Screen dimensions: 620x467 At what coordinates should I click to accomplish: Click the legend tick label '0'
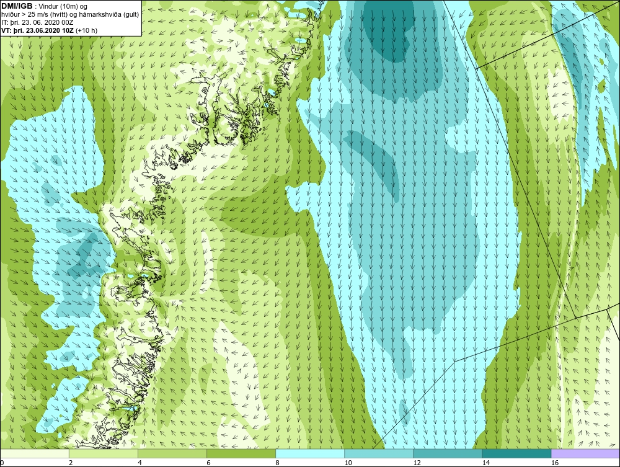click(x=2, y=463)
